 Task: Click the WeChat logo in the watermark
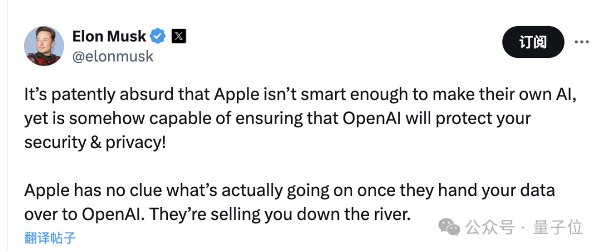(x=449, y=226)
